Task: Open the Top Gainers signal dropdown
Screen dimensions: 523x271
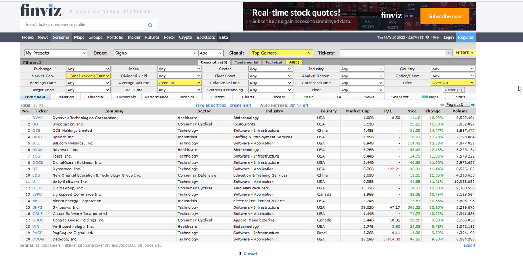Action: click(281, 53)
